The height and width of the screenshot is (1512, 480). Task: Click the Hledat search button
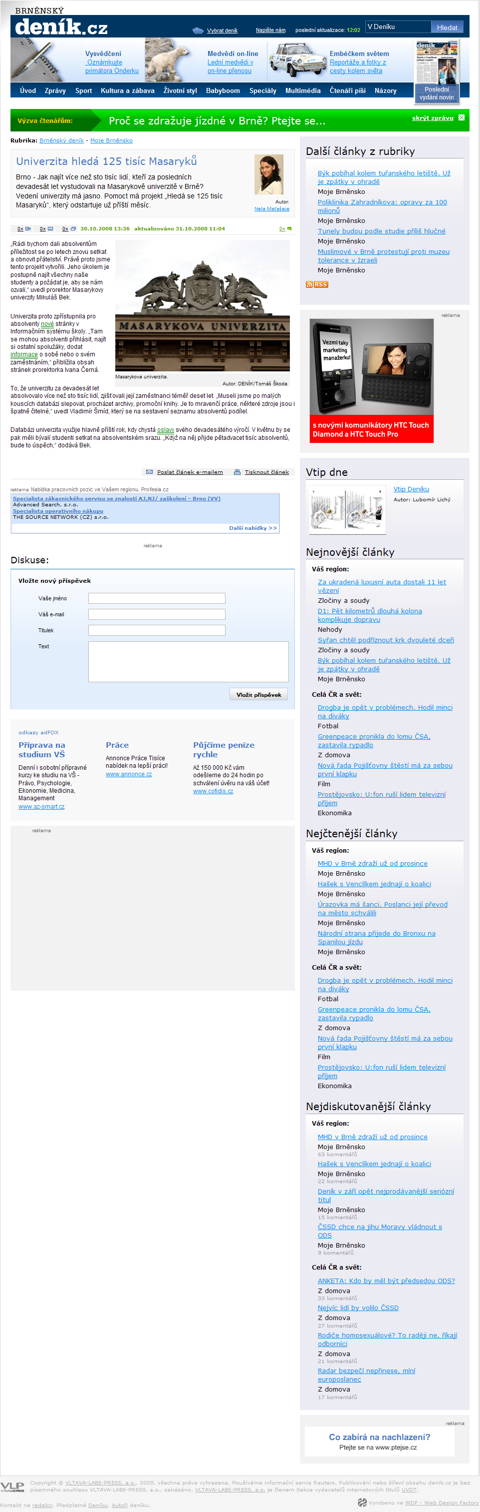point(447,27)
